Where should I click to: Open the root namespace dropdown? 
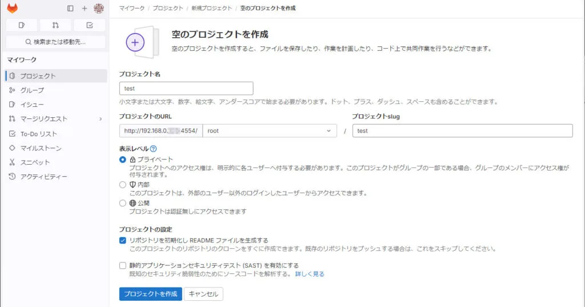click(x=270, y=131)
